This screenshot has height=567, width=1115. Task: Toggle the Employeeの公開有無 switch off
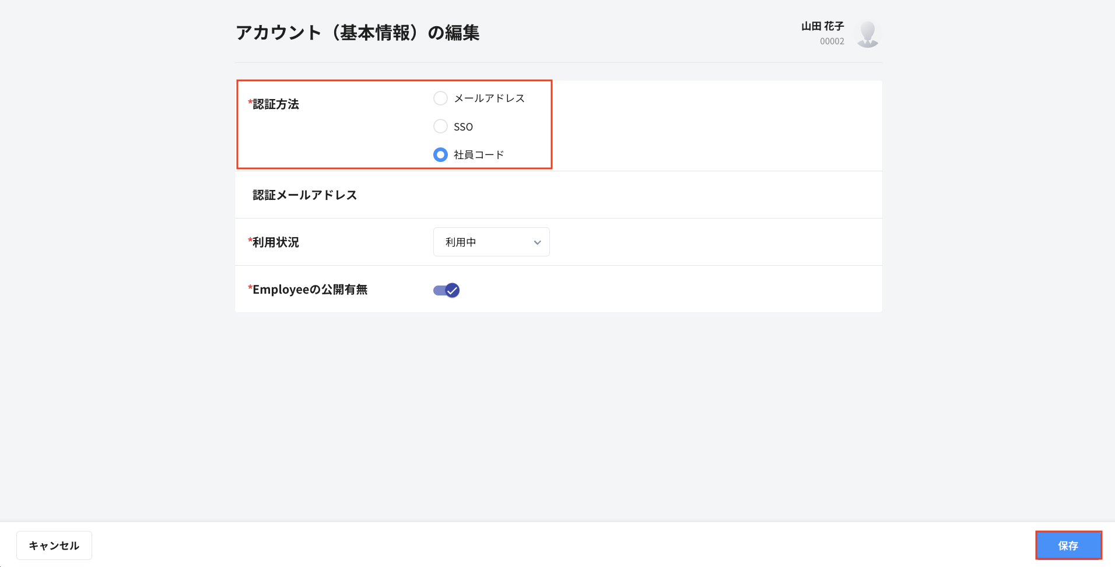pos(446,290)
